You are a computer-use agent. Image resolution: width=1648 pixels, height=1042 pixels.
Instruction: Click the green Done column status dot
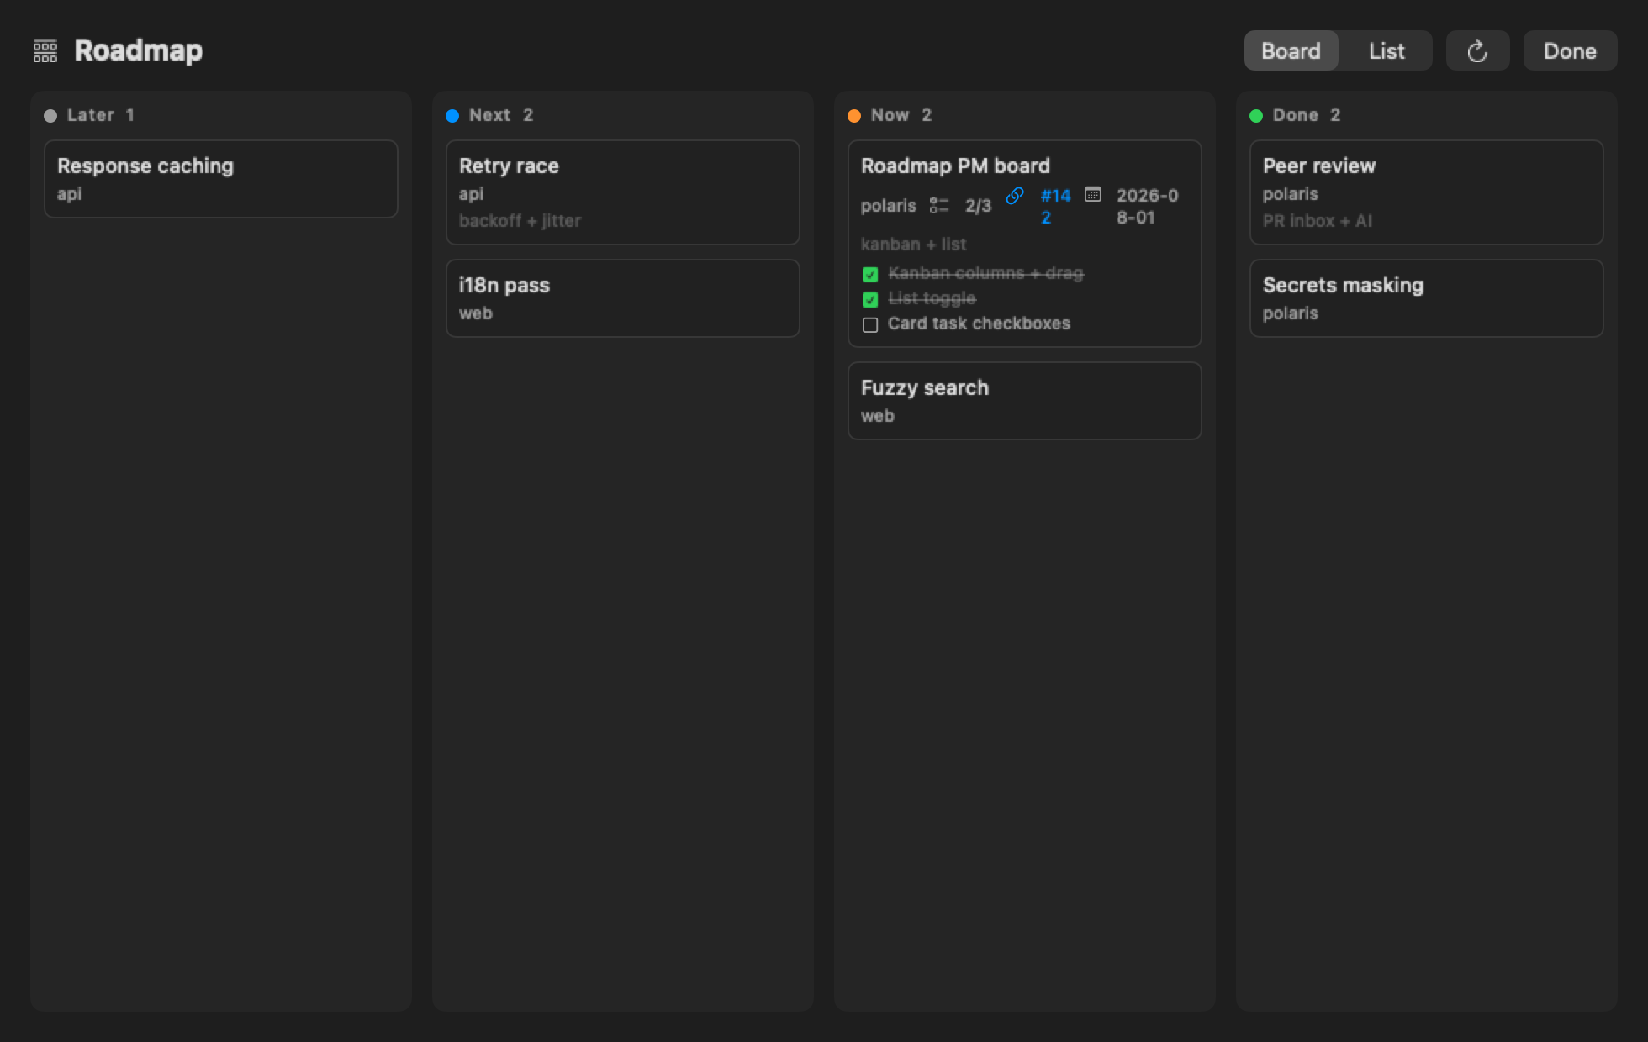pyautogui.click(x=1256, y=116)
